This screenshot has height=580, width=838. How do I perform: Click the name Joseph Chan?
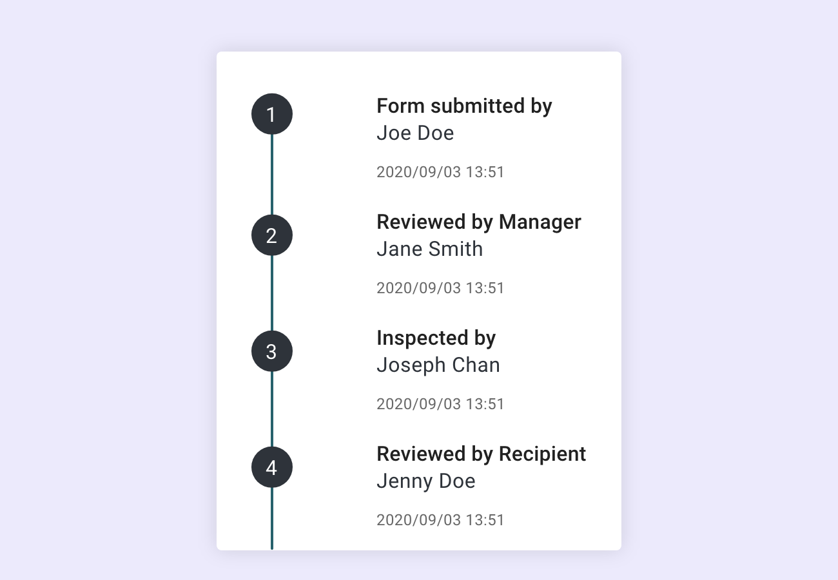click(x=438, y=365)
